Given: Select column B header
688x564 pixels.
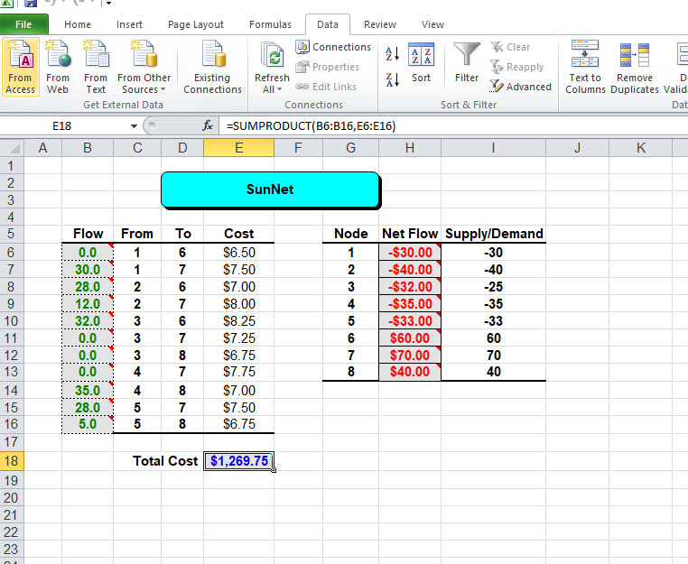Looking at the screenshot, I should click(88, 148).
